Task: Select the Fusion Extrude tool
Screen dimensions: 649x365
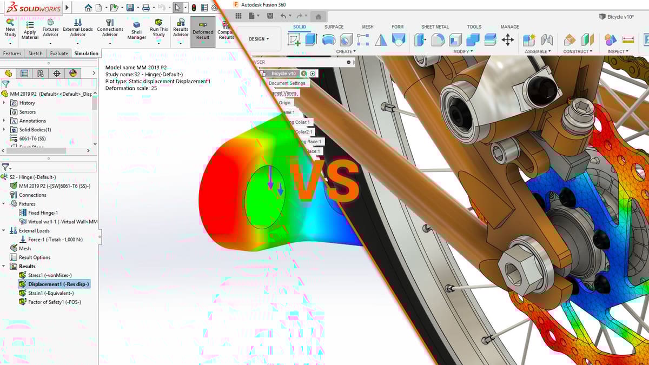Action: pyautogui.click(x=312, y=39)
